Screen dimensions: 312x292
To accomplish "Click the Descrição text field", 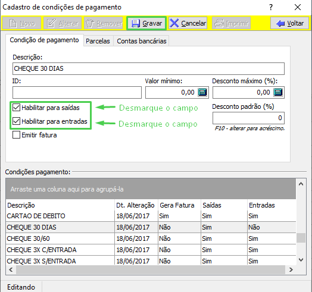I will click(148, 69).
